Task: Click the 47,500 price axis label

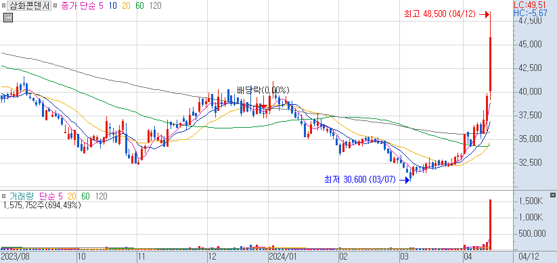Action: pos(530,21)
